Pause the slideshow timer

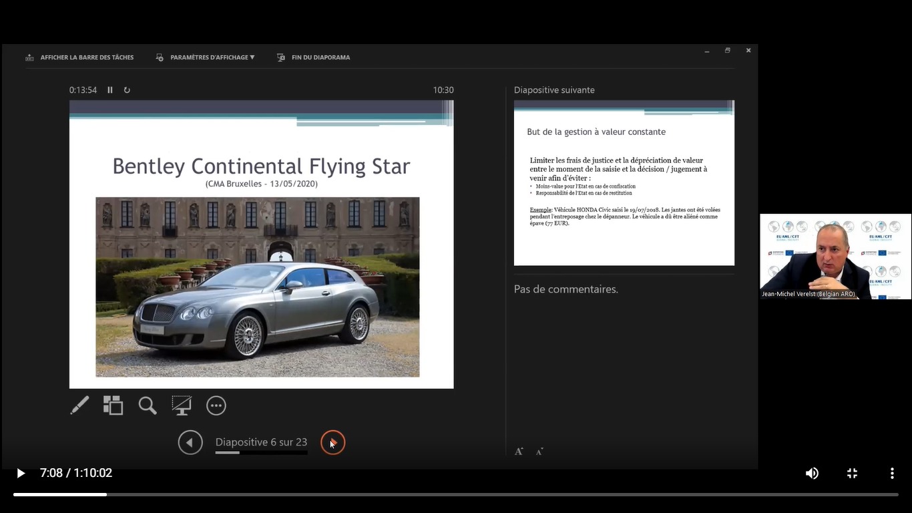[x=110, y=90]
